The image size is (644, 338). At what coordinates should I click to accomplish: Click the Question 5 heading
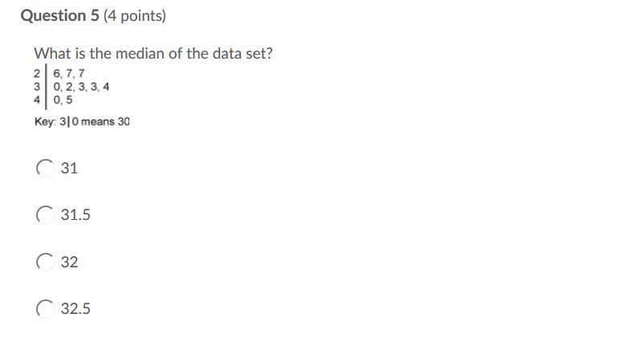60,15
